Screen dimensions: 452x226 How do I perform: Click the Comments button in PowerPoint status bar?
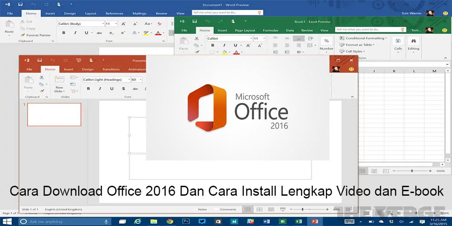click(228, 209)
